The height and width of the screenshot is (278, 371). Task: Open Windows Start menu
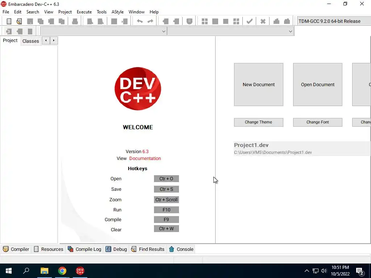(9, 271)
